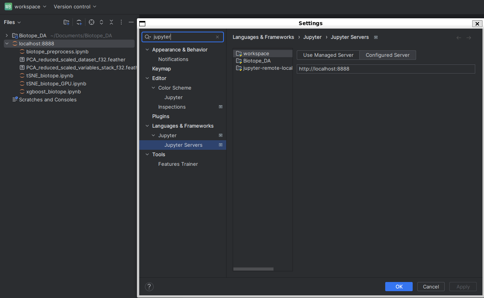Click the collapse all icon in Files panel

(111, 22)
